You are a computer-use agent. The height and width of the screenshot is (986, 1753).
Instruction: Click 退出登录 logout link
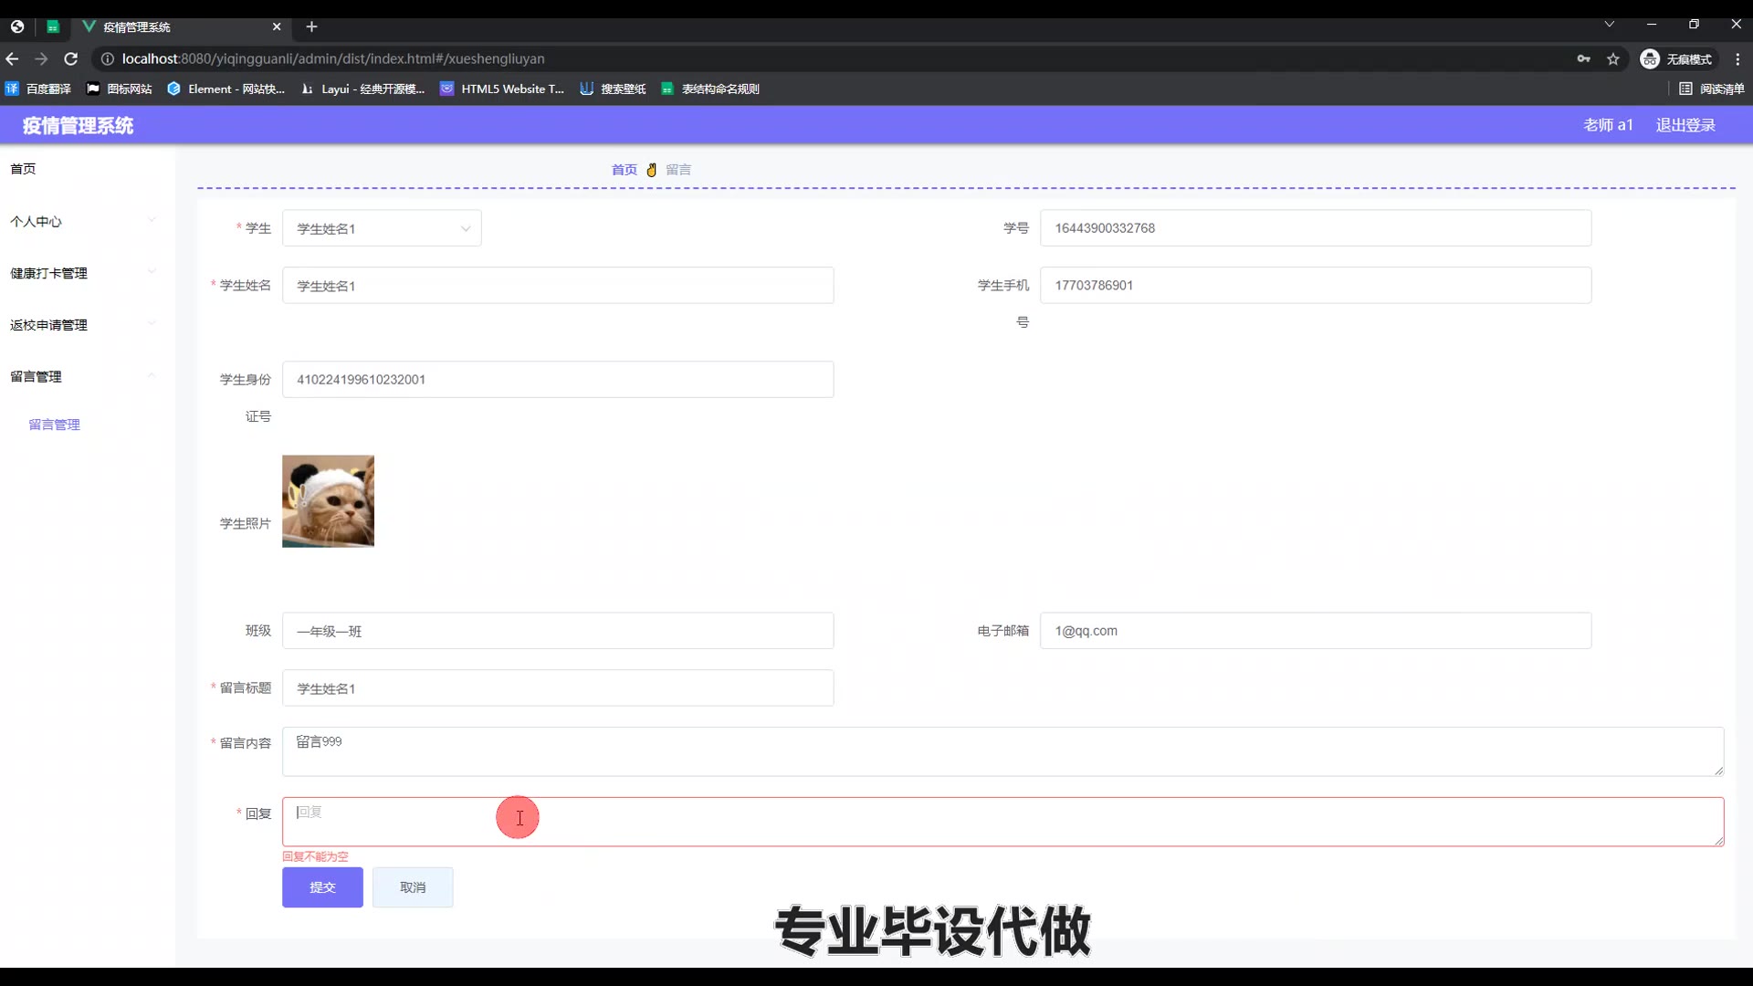point(1685,125)
